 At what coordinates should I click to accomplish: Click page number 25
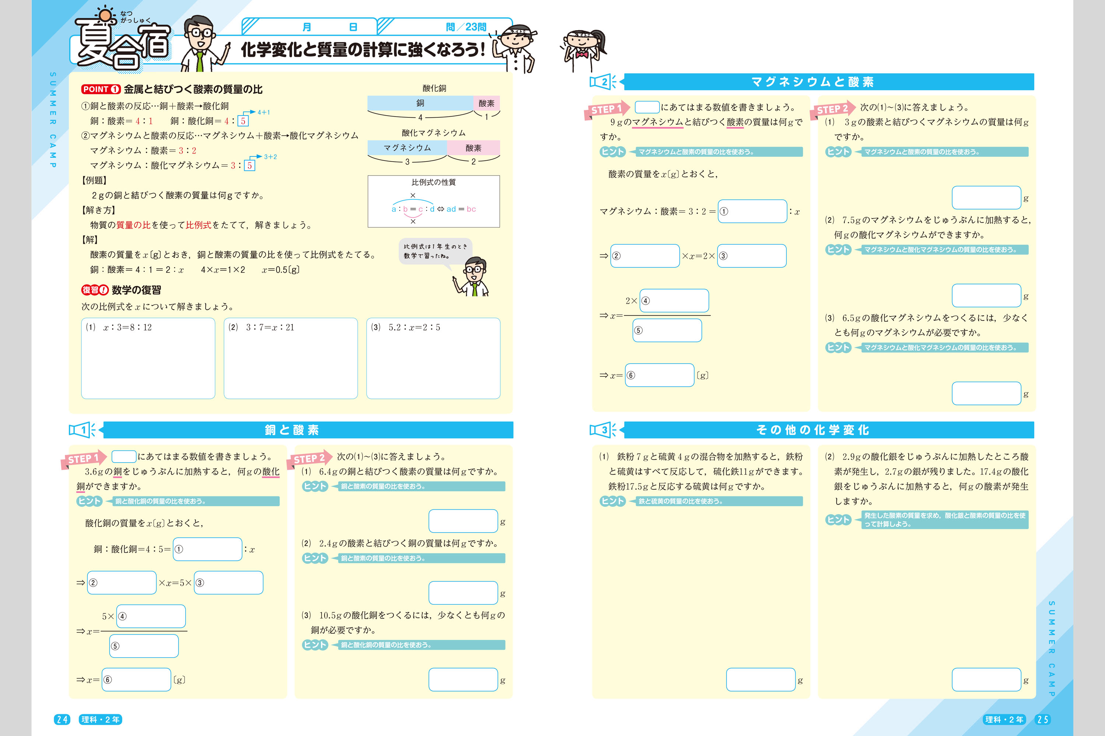tap(1042, 719)
